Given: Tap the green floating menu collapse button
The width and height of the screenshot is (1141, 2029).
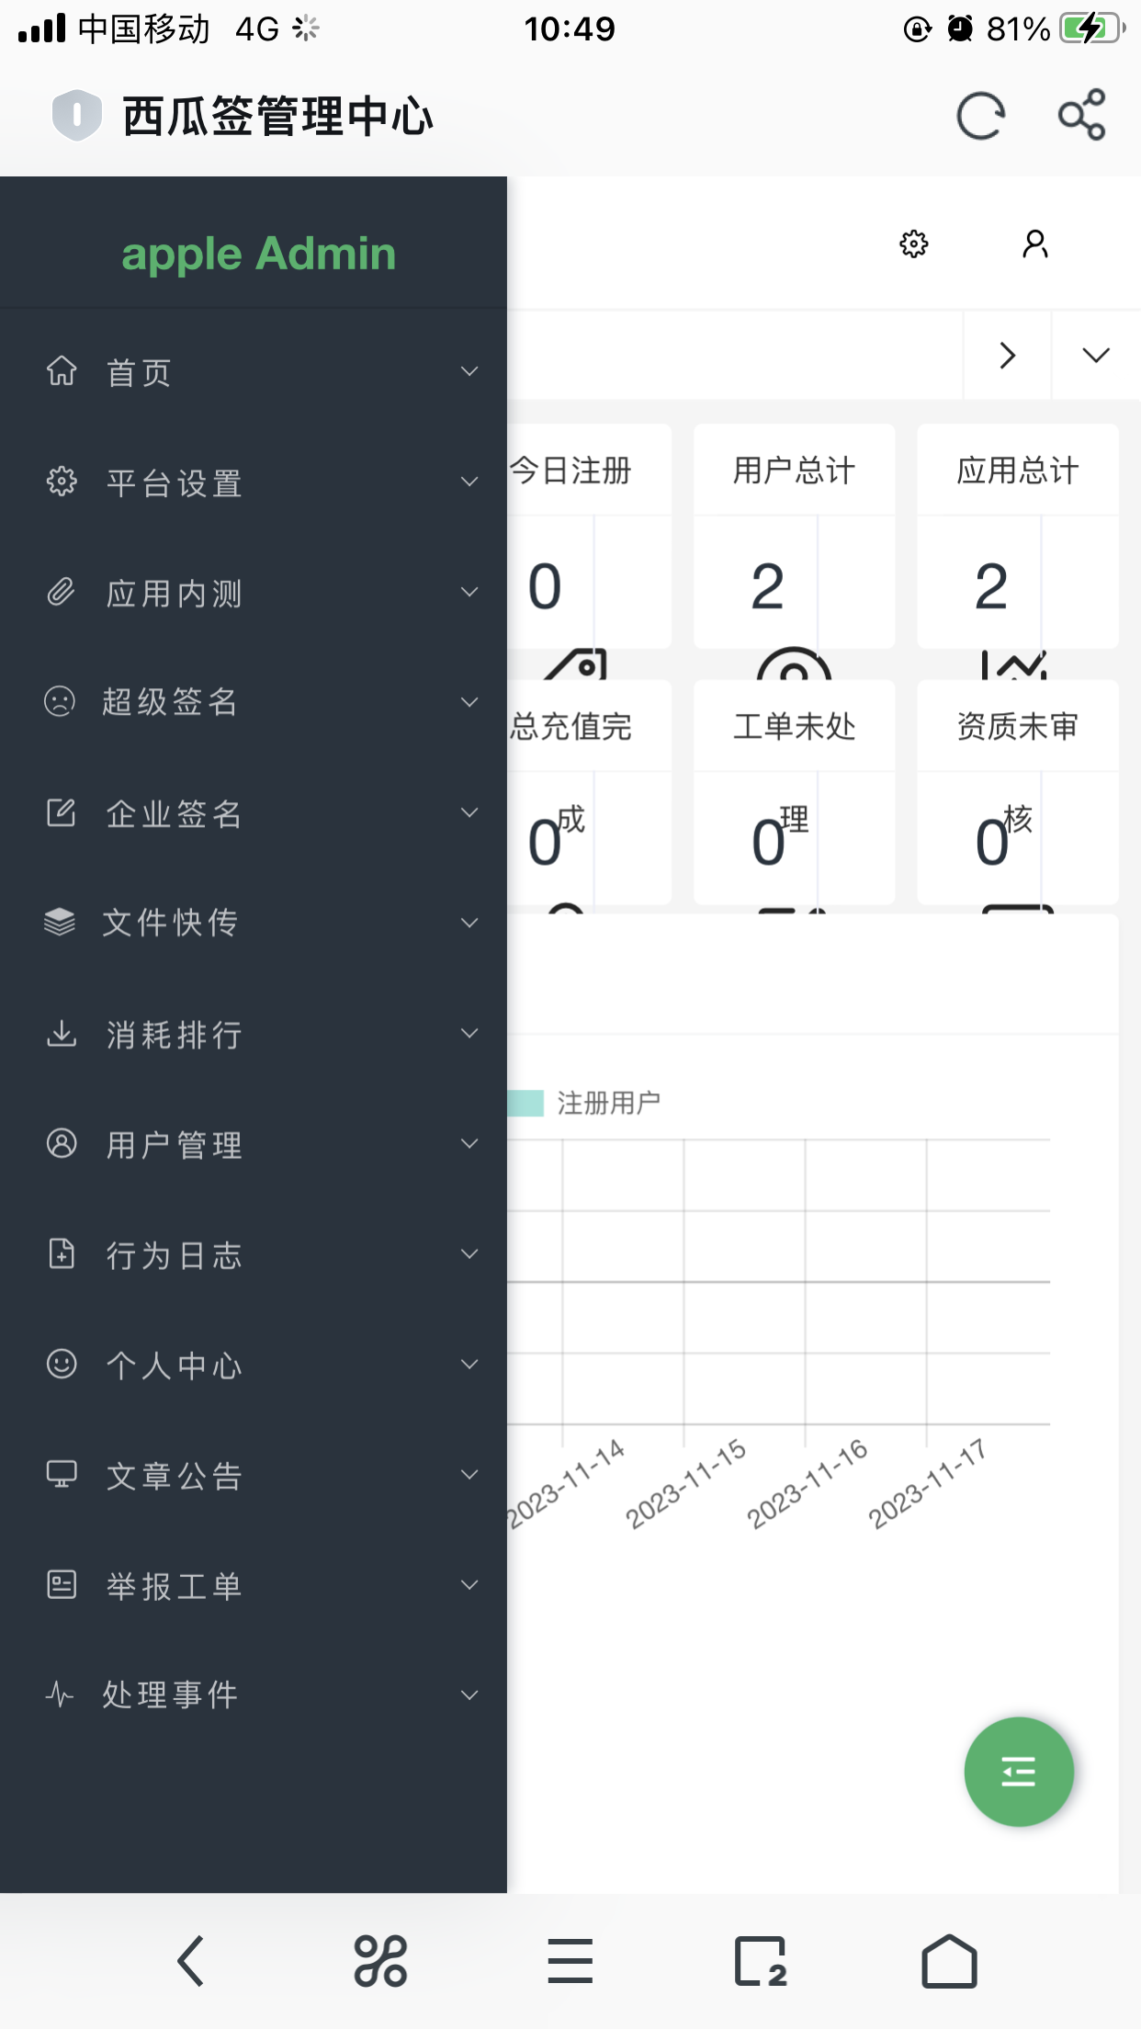Looking at the screenshot, I should coord(1019,1772).
